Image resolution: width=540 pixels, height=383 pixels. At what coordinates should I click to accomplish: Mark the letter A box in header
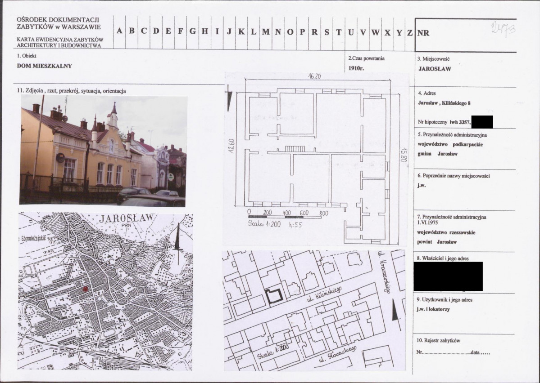[119, 31]
